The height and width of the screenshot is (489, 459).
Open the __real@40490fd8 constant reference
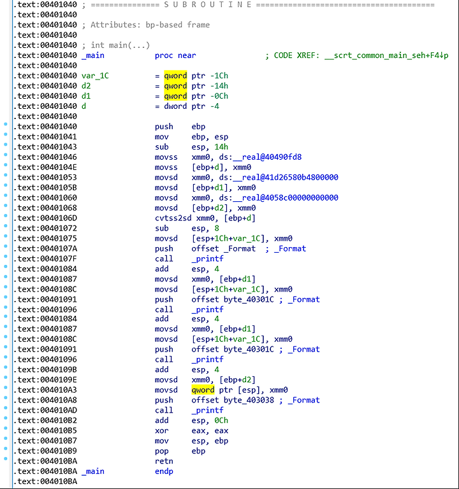pos(268,157)
